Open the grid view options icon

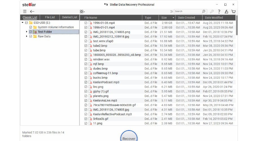click(82, 12)
